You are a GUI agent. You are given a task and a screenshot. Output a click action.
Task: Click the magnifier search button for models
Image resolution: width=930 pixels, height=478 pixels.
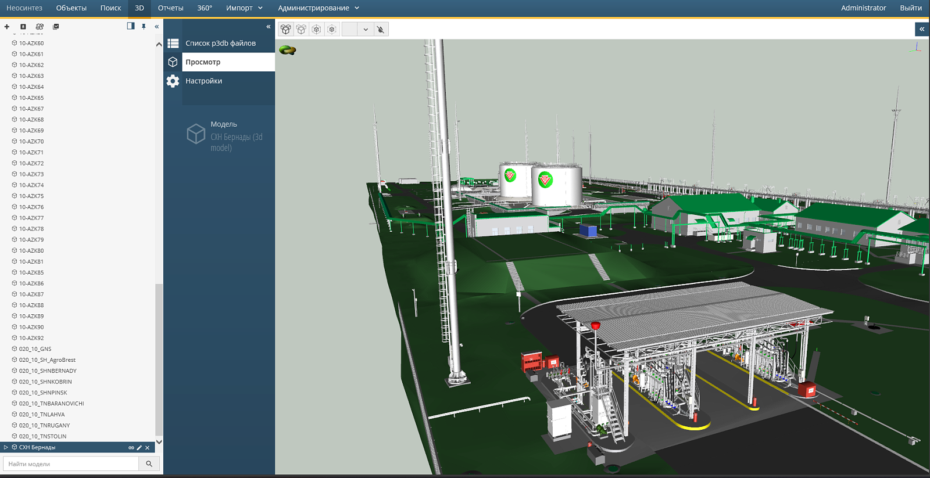click(x=149, y=463)
